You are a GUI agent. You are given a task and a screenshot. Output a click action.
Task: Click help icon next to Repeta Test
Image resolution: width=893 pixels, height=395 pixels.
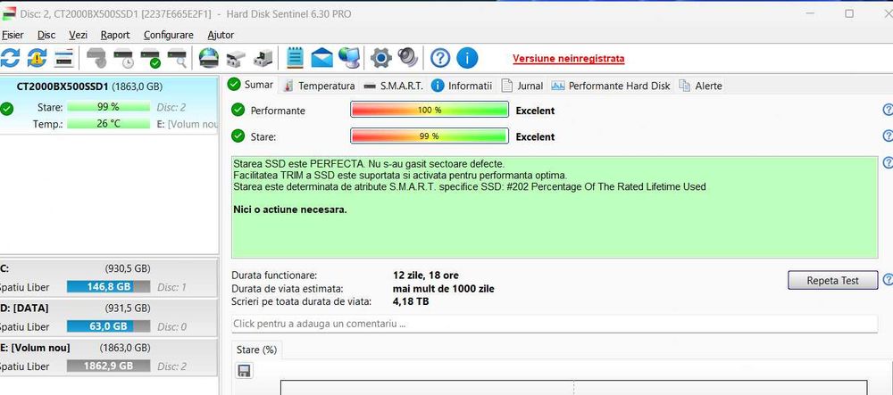point(888,280)
